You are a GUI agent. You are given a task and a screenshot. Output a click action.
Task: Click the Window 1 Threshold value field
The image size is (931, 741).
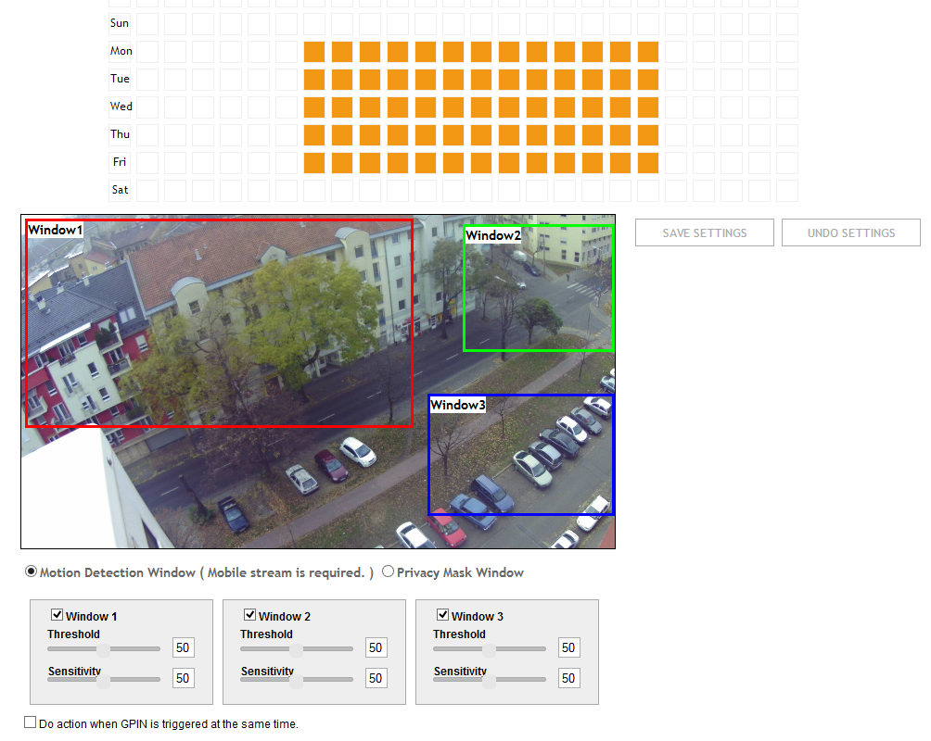click(183, 648)
